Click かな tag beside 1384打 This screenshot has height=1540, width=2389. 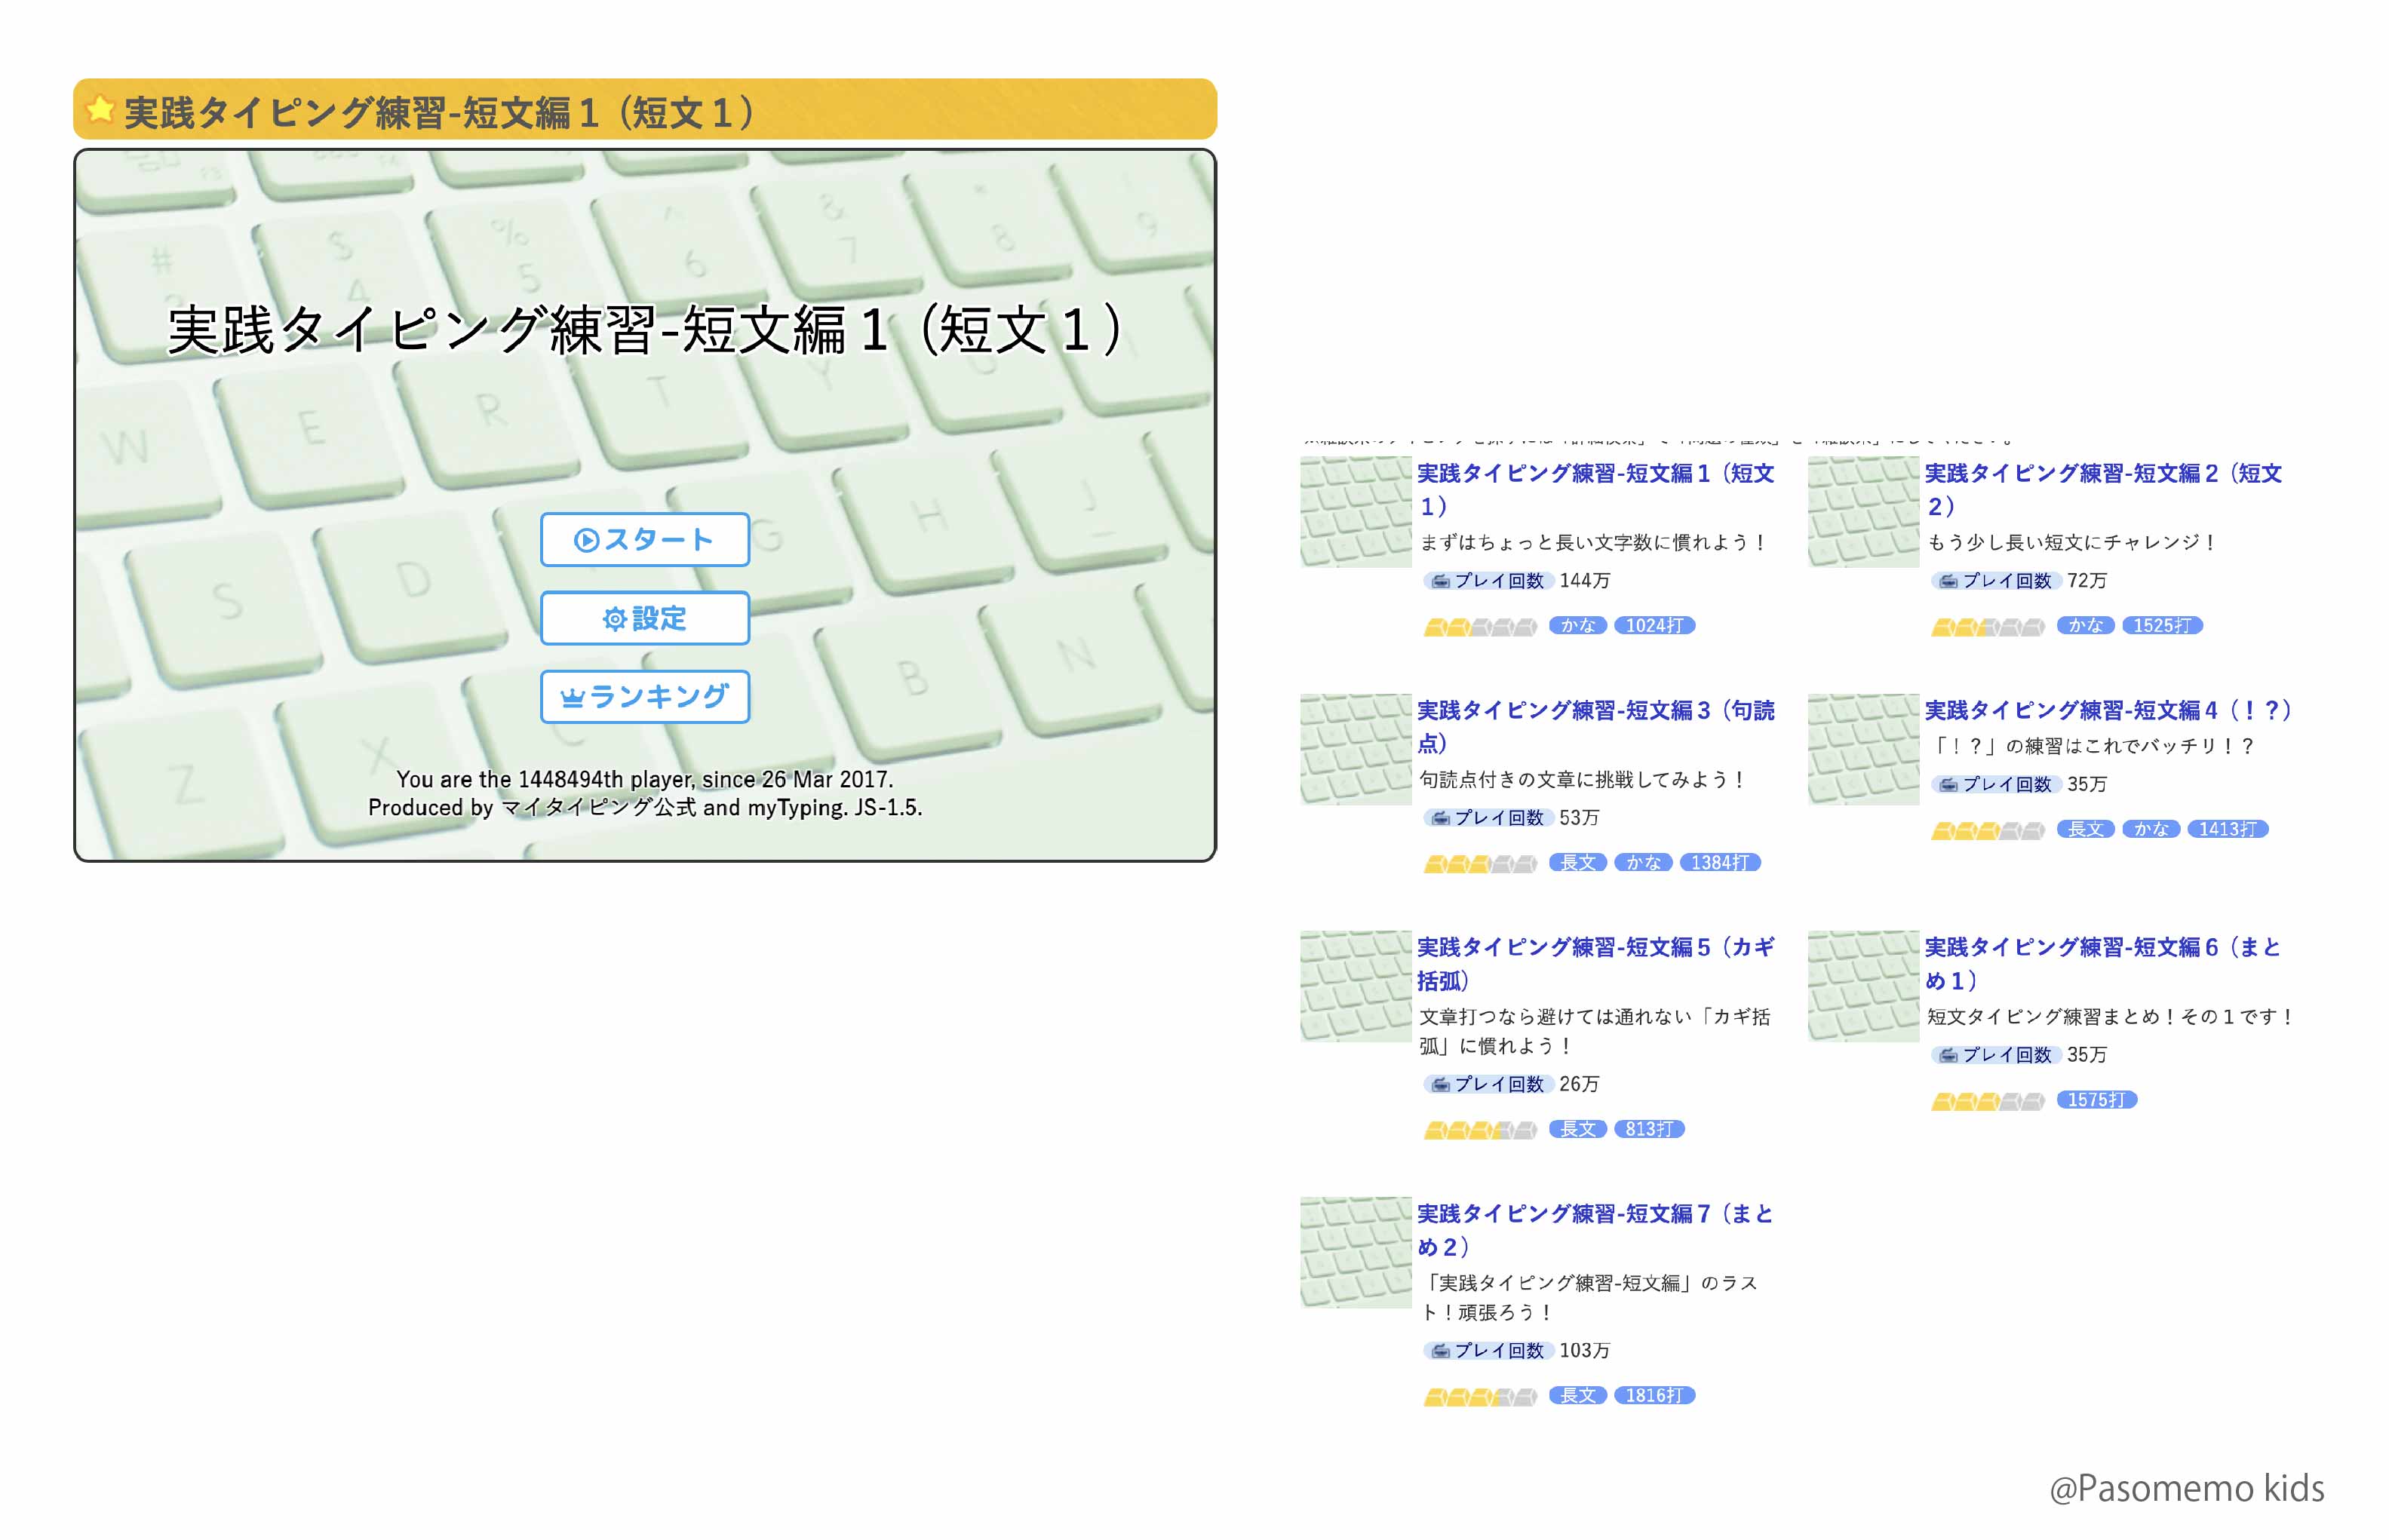pyautogui.click(x=1644, y=862)
